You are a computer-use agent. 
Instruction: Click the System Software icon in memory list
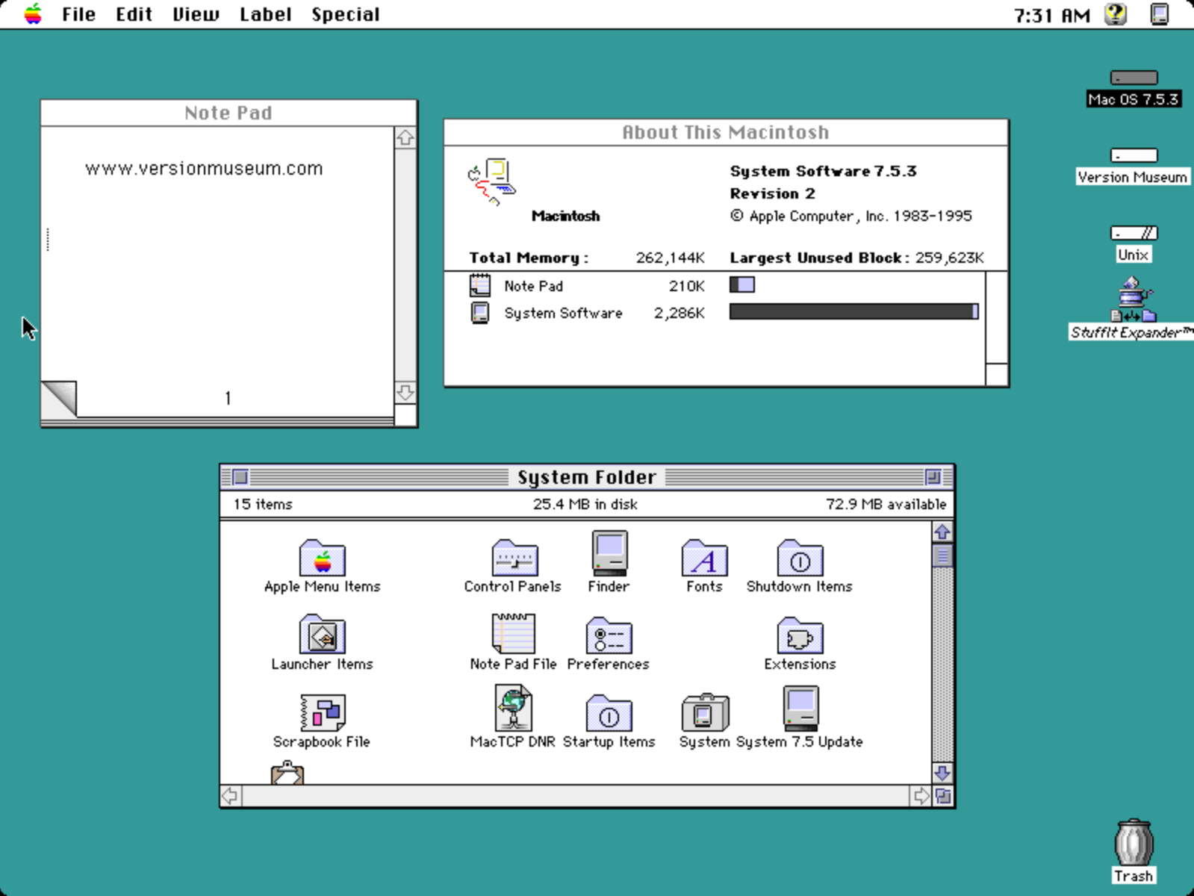coord(480,312)
